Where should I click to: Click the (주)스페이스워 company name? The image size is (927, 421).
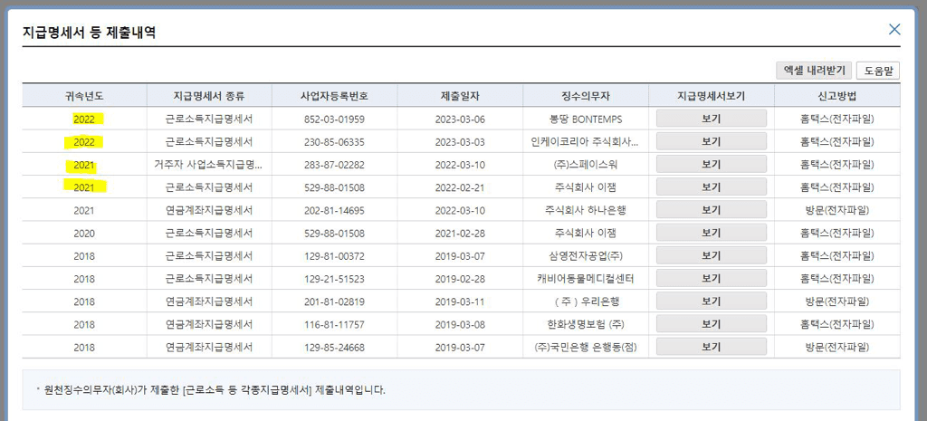pyautogui.click(x=586, y=165)
